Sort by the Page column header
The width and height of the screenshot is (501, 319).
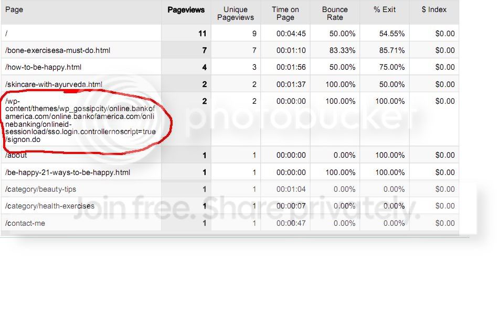pyautogui.click(x=14, y=9)
